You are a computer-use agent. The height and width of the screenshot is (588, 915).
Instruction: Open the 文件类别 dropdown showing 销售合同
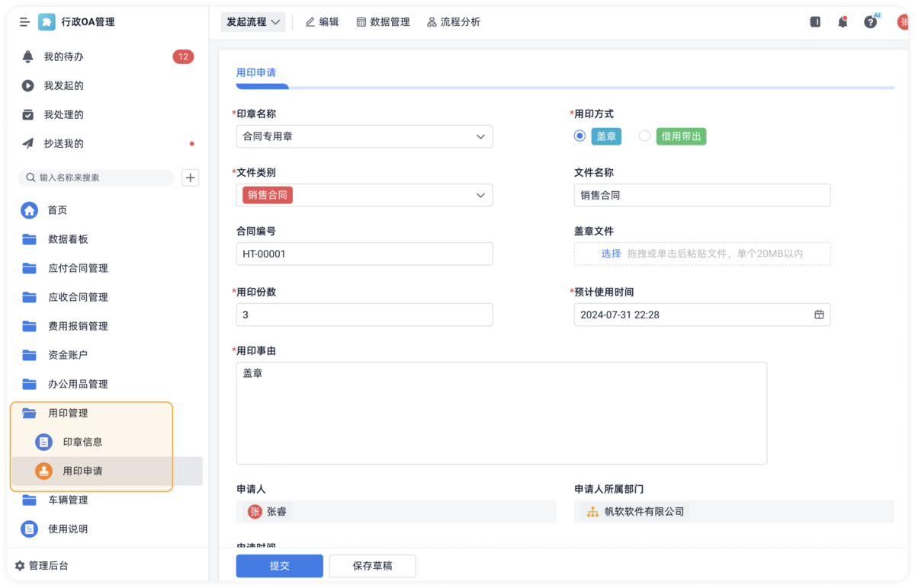click(x=364, y=195)
